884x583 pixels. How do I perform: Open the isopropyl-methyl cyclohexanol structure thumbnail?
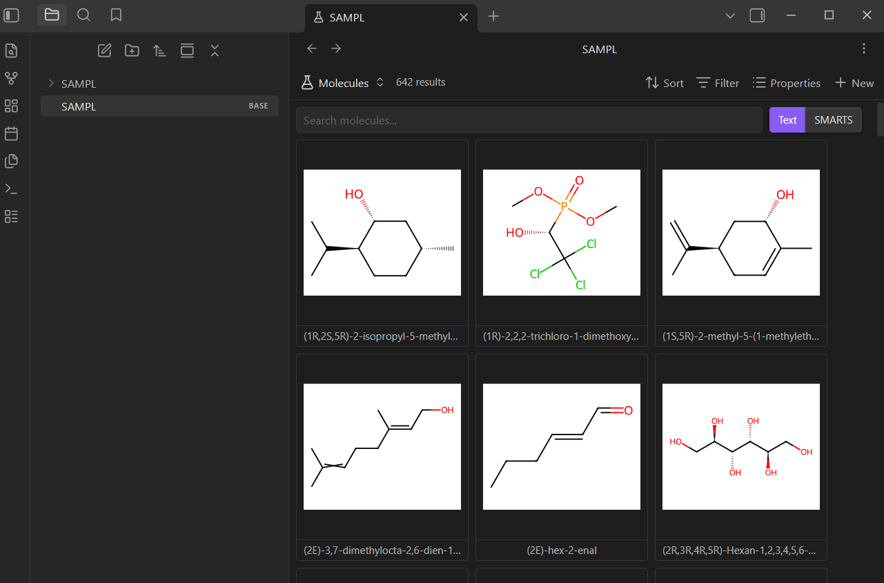[382, 233]
